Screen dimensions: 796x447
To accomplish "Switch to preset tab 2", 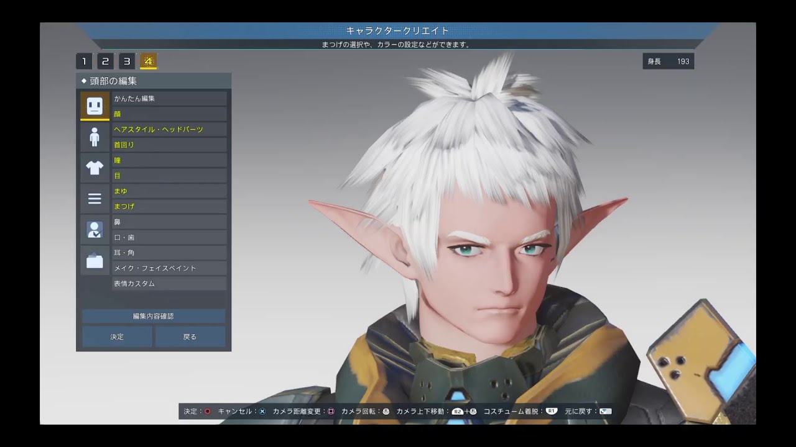I will pyautogui.click(x=105, y=61).
